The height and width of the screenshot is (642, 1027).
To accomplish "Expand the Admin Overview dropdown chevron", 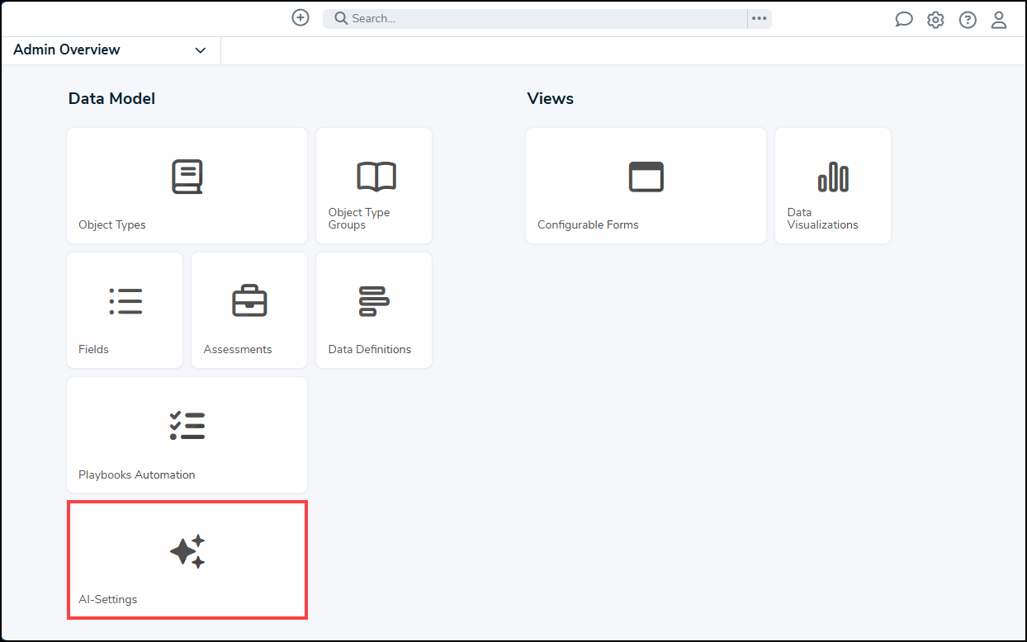I will point(200,50).
